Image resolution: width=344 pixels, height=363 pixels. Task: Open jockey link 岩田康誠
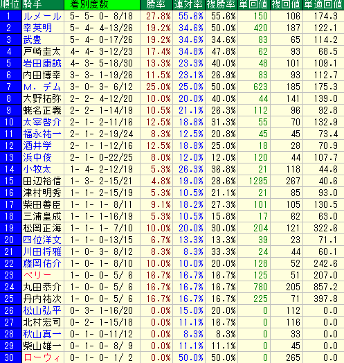[x=42, y=64]
